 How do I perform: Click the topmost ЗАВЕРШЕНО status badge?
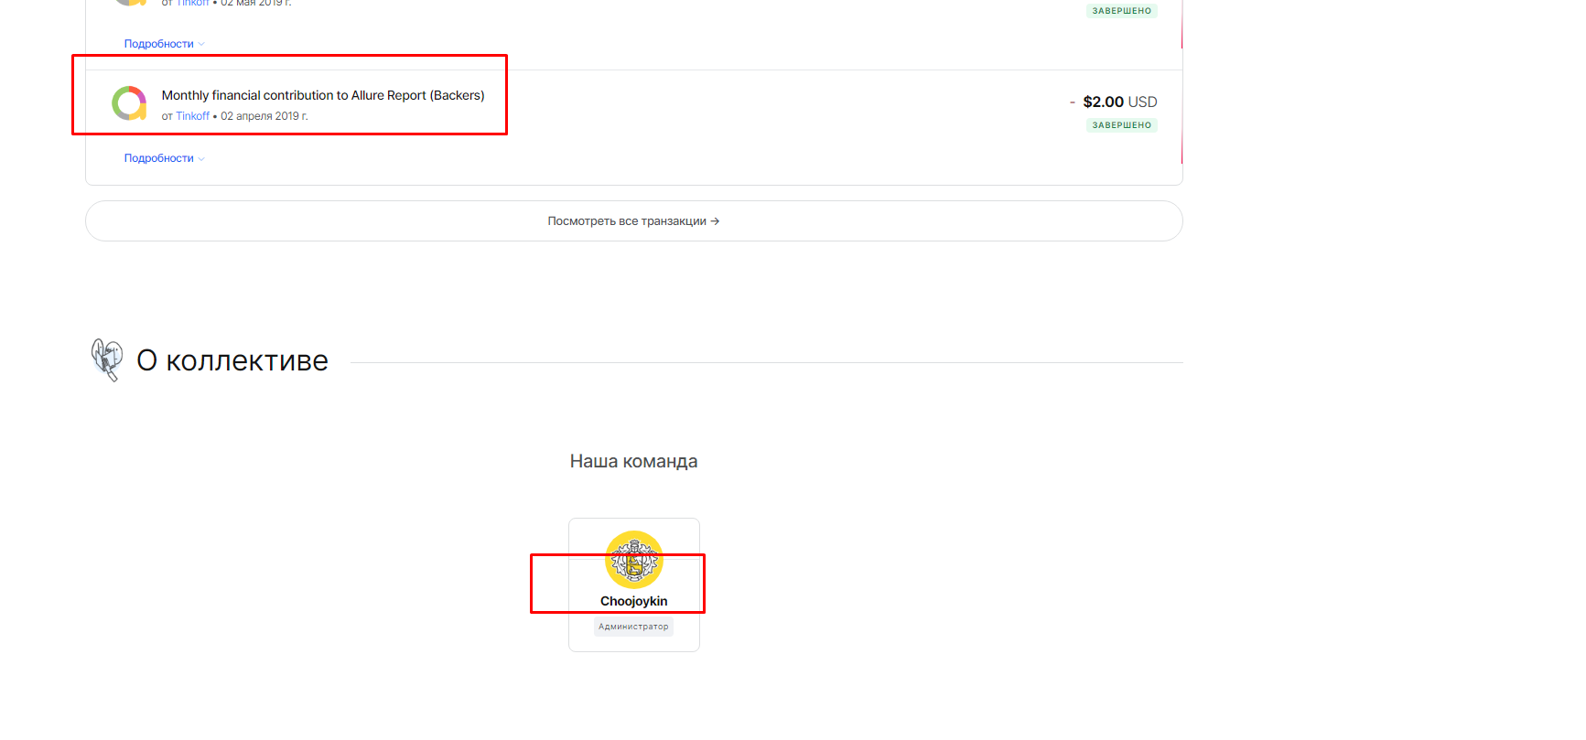tap(1121, 11)
